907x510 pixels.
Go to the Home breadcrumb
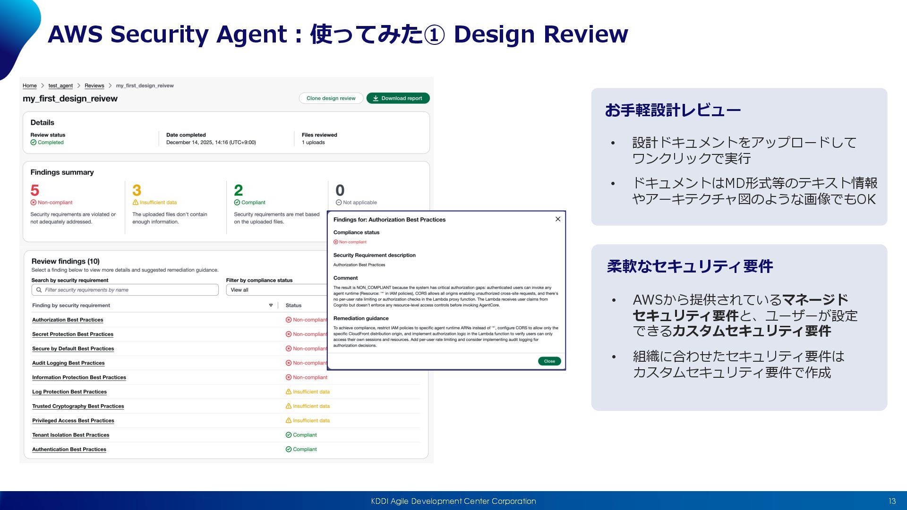point(29,86)
